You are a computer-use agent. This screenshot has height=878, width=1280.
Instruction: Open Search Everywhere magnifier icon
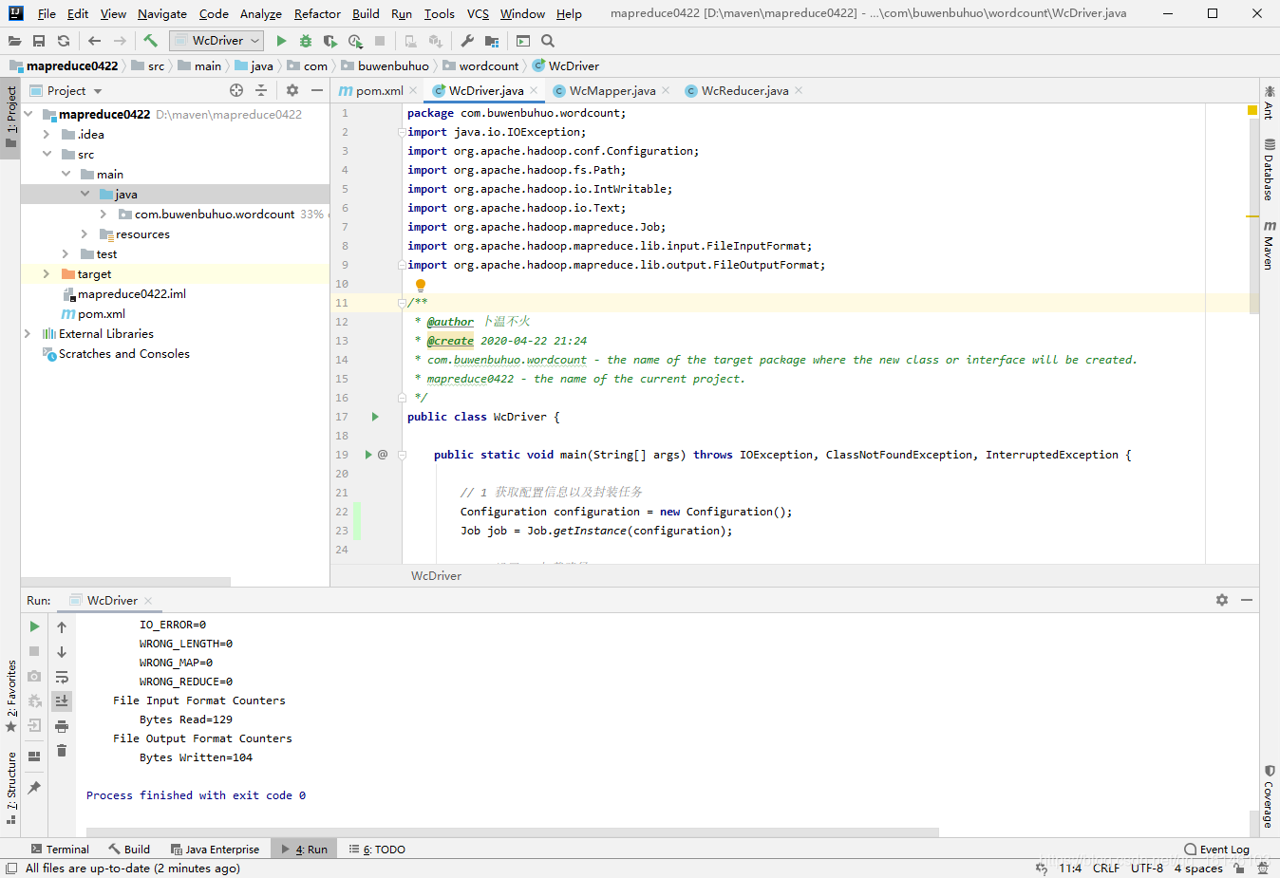pos(548,41)
